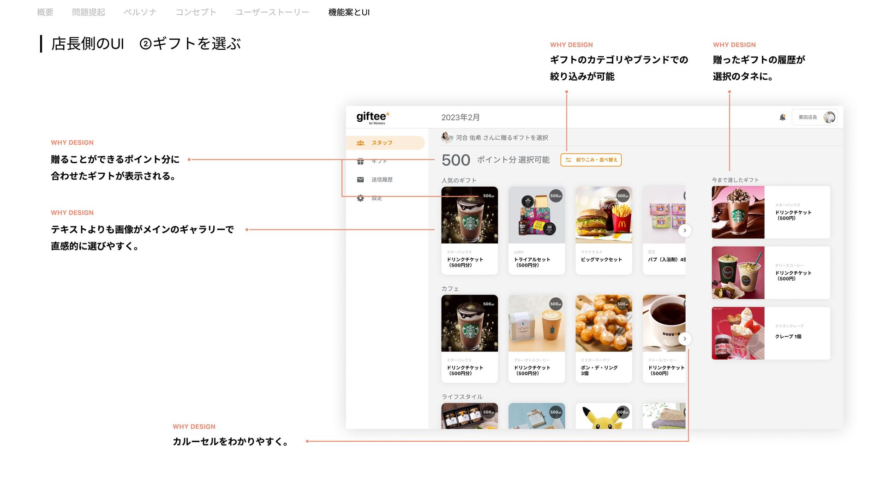Select the jam jars gift in ライフスタイル
The width and height of the screenshot is (886, 498).
click(x=469, y=416)
